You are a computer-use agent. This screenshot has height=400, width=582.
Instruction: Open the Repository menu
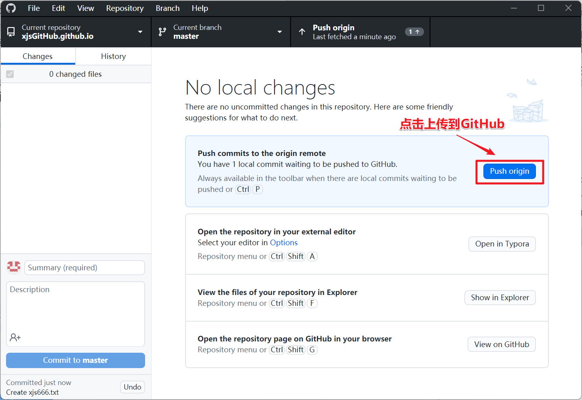coord(124,8)
